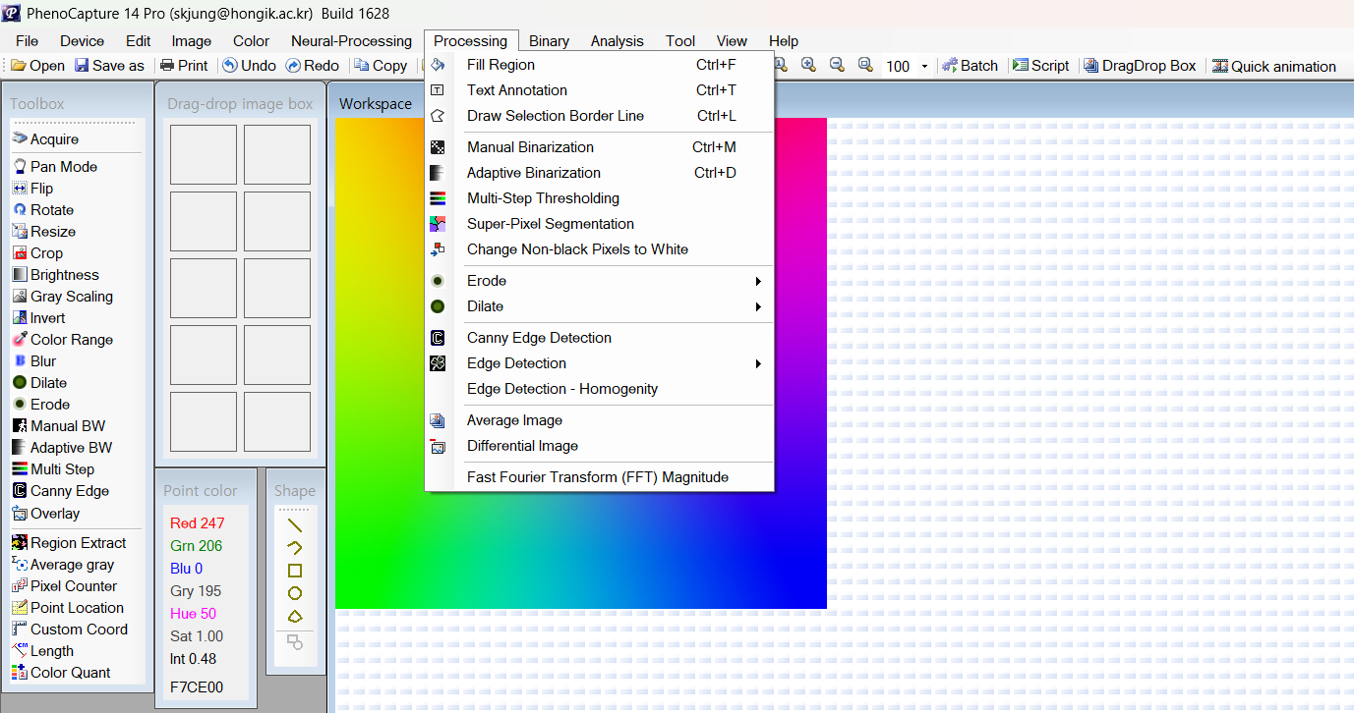Select the Rotate tool
This screenshot has width=1354, height=713.
43,210
